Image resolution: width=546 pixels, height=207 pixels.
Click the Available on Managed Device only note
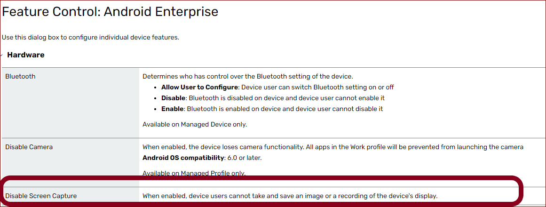[x=195, y=124]
